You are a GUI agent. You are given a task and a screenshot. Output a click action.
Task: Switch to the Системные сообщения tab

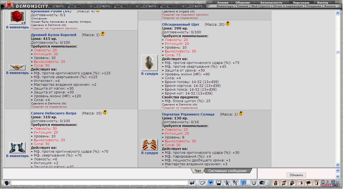(227, 171)
